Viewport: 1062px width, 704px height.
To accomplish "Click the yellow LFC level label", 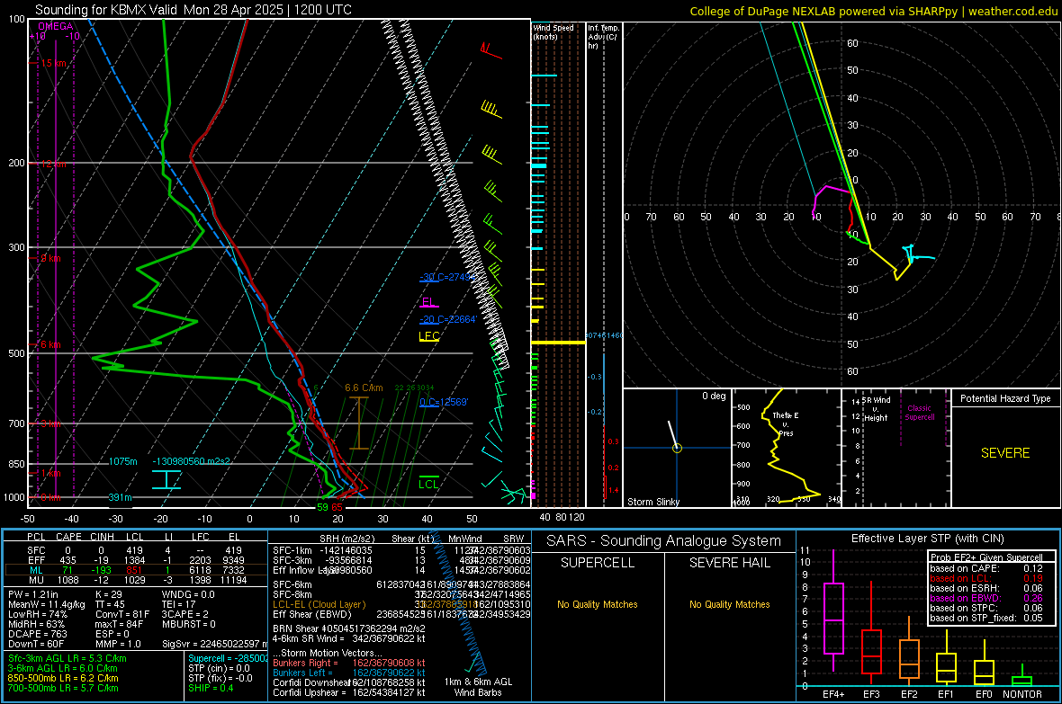I will tap(429, 335).
